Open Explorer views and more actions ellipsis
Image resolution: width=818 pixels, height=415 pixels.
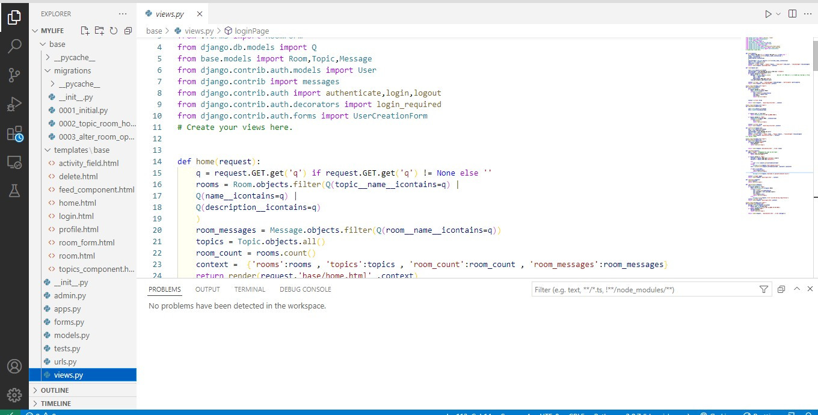123,13
